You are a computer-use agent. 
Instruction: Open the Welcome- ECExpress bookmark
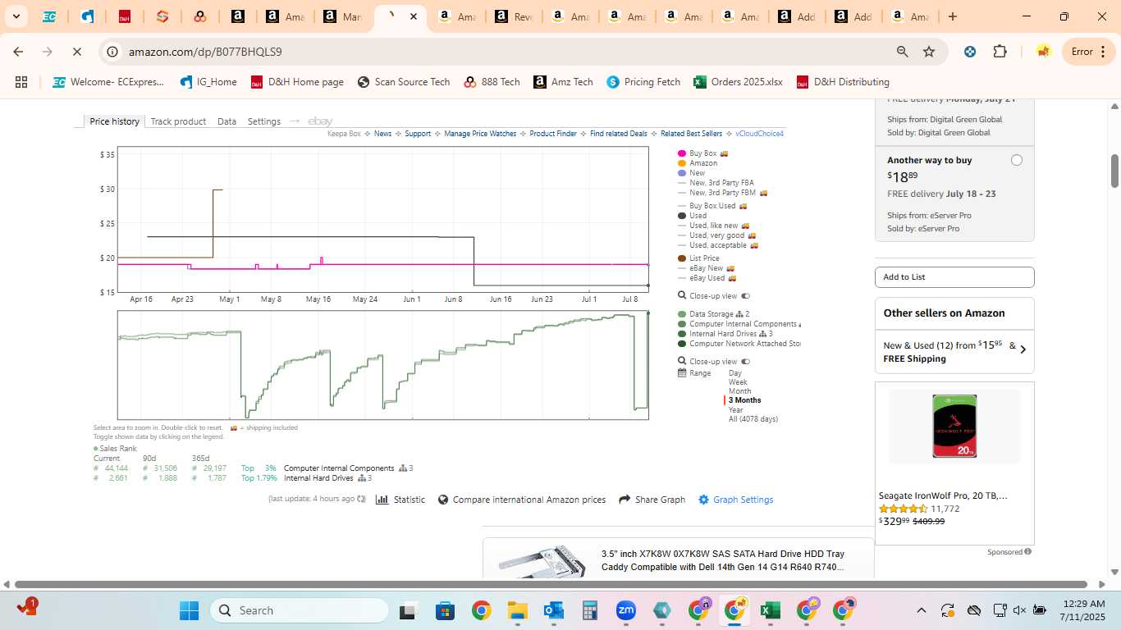click(108, 82)
